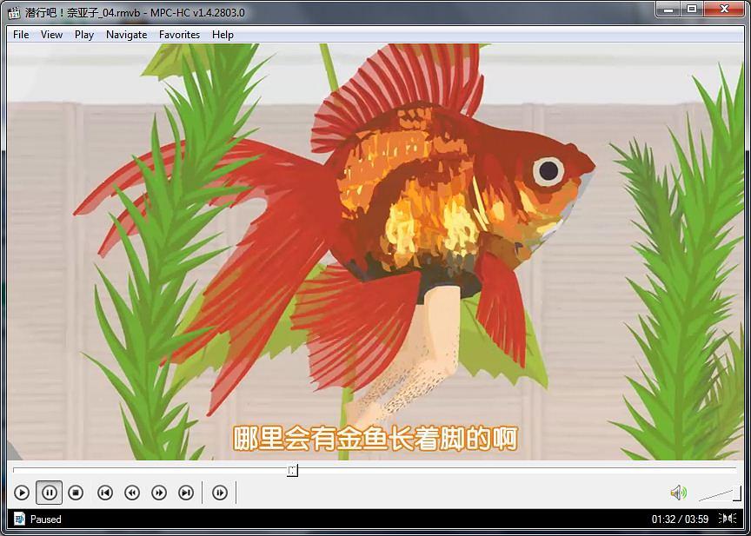751x536 pixels.
Task: Click the status bar file type icon
Action: pos(19,519)
